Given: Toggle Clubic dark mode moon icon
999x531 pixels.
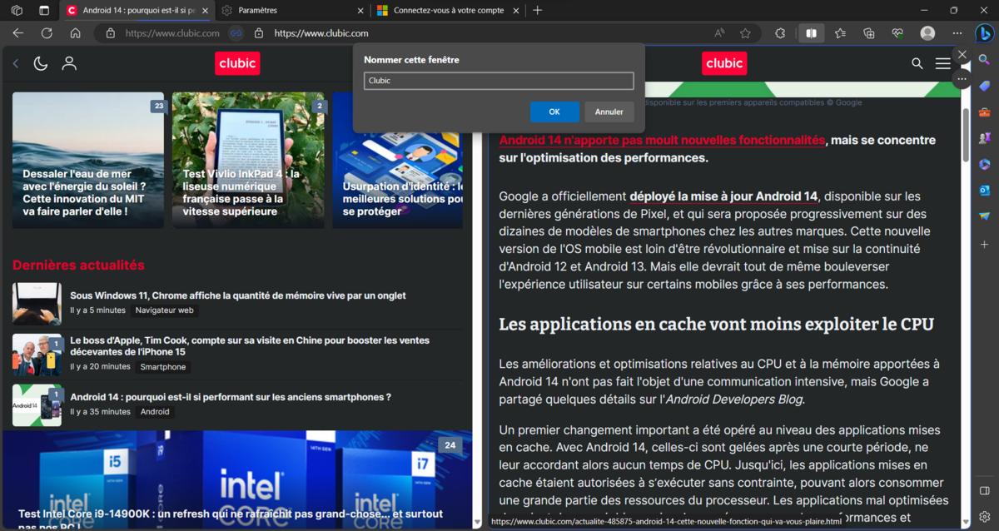Looking at the screenshot, I should click(40, 63).
